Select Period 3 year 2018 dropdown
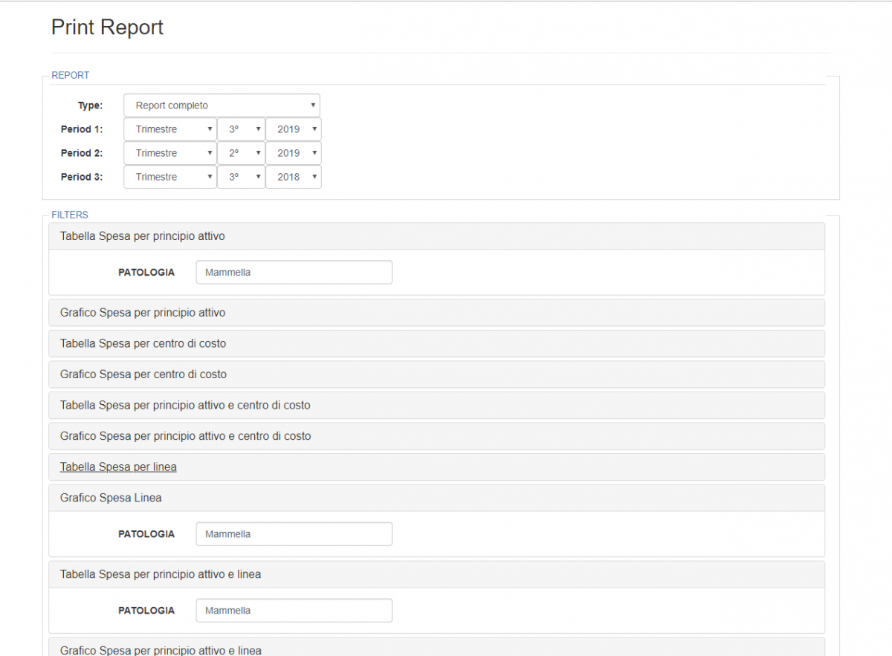The image size is (892, 656). click(294, 177)
